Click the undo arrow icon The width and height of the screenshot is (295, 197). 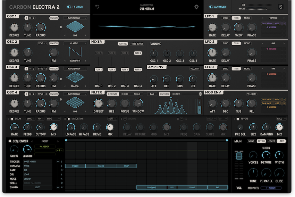click(97, 7)
